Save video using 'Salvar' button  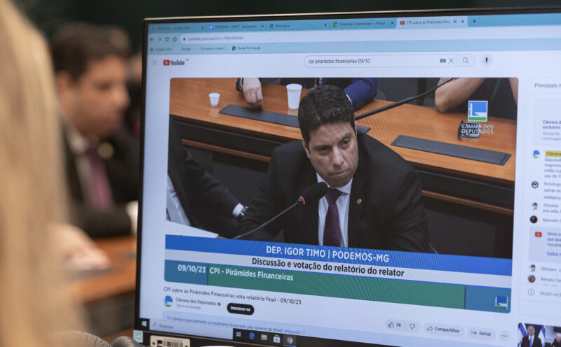pos(481,333)
